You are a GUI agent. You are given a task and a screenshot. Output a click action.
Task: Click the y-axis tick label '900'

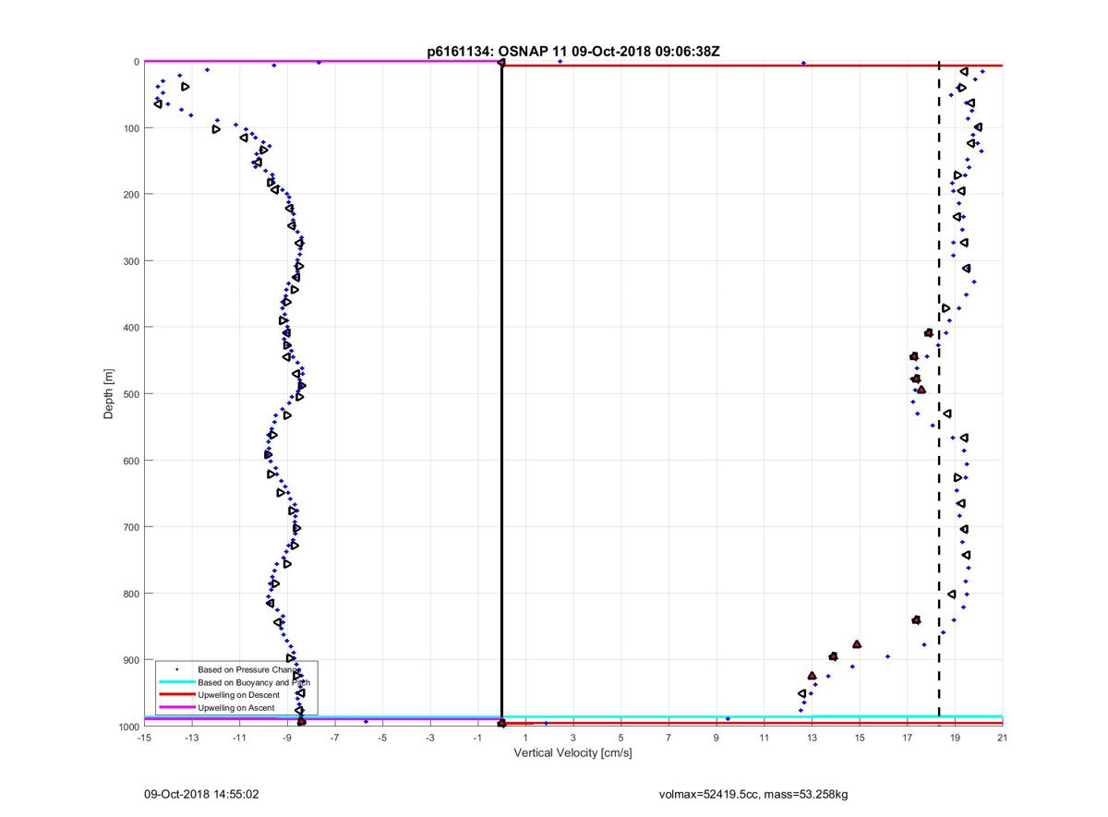click(x=130, y=660)
